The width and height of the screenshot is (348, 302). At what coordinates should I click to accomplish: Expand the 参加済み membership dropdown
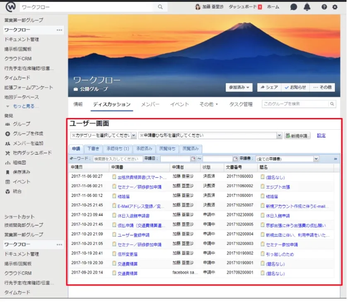tap(239, 87)
